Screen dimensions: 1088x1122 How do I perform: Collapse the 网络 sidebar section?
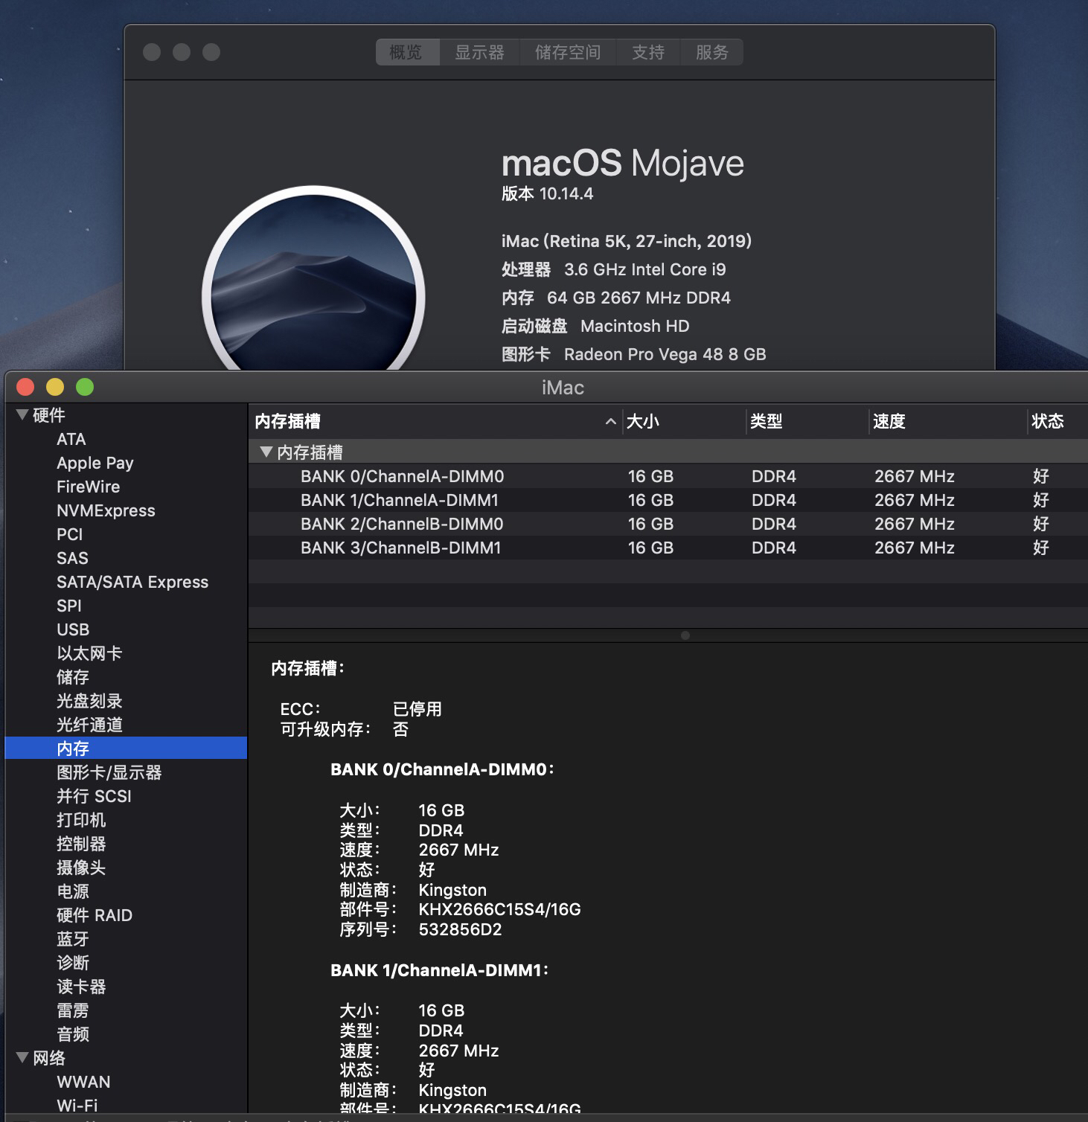[x=22, y=1057]
